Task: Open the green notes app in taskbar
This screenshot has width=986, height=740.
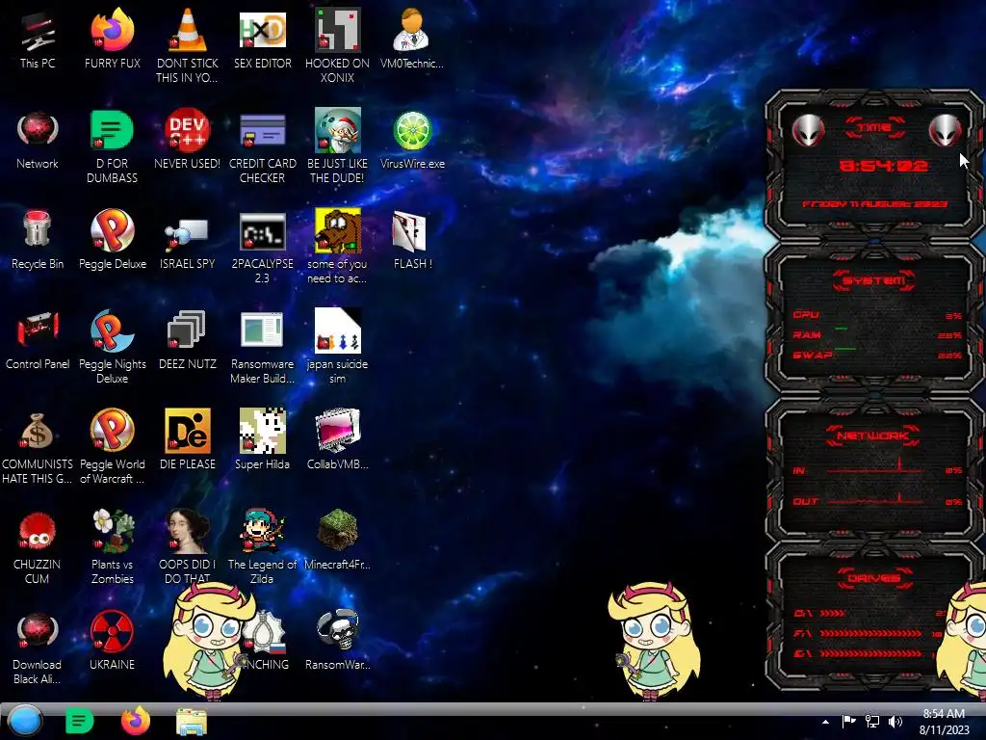Action: click(79, 721)
